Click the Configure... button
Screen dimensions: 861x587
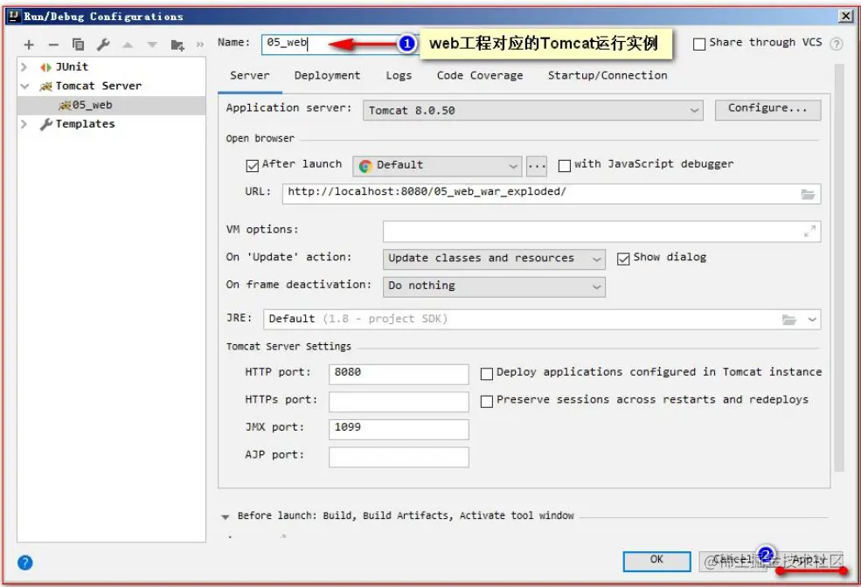pyautogui.click(x=767, y=110)
